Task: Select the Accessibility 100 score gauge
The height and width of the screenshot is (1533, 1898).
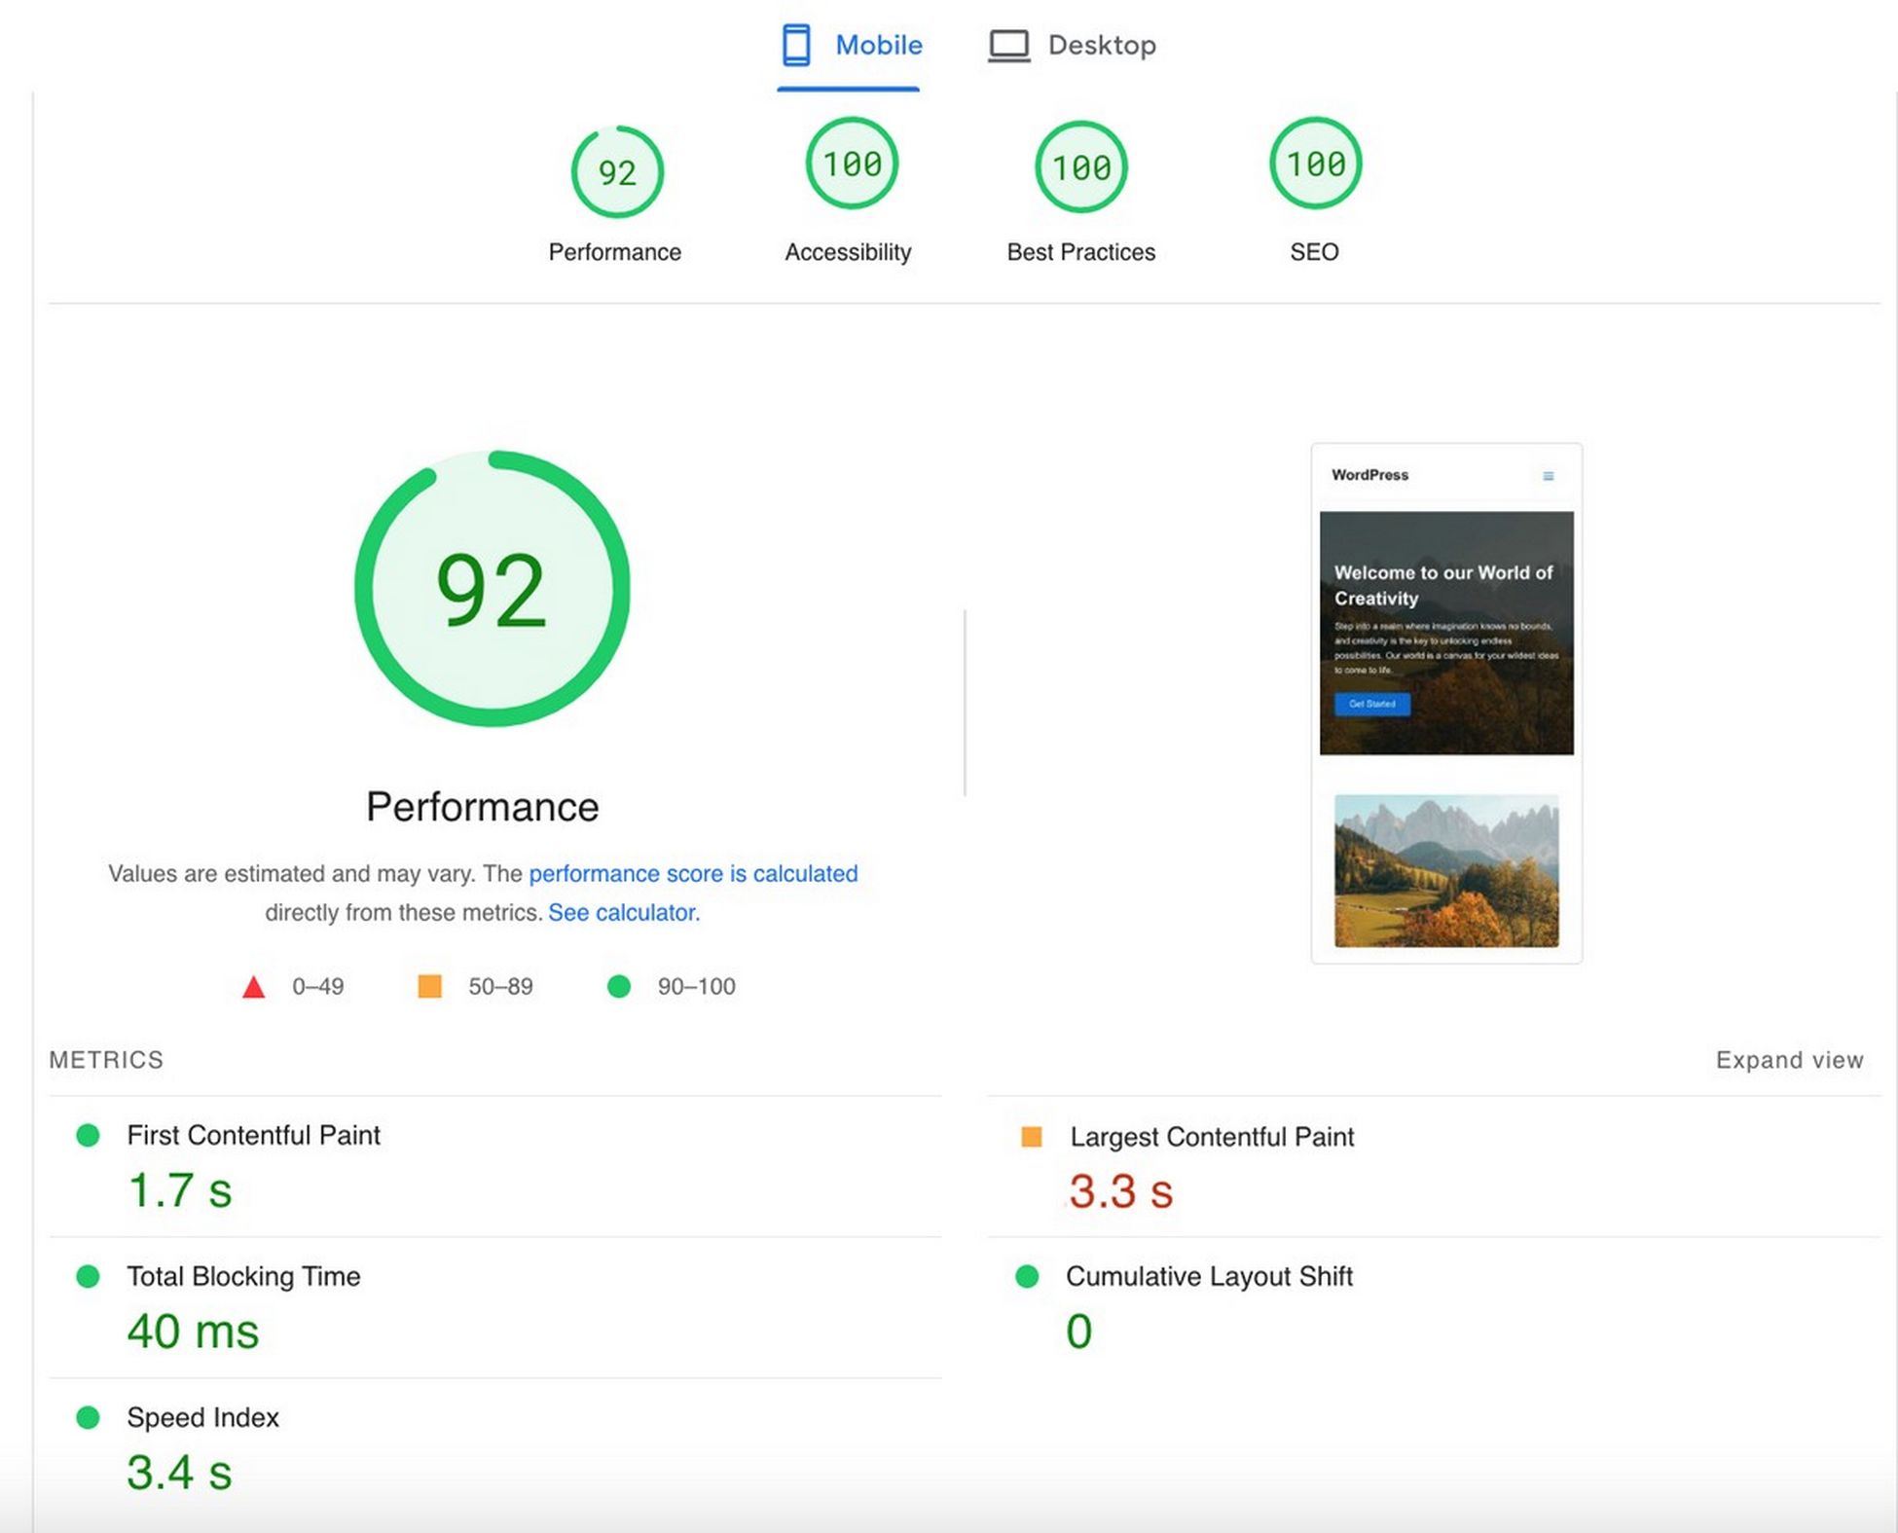Action: point(852,164)
